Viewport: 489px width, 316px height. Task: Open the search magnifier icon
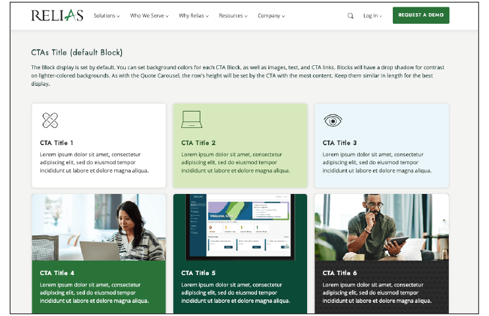tap(351, 16)
